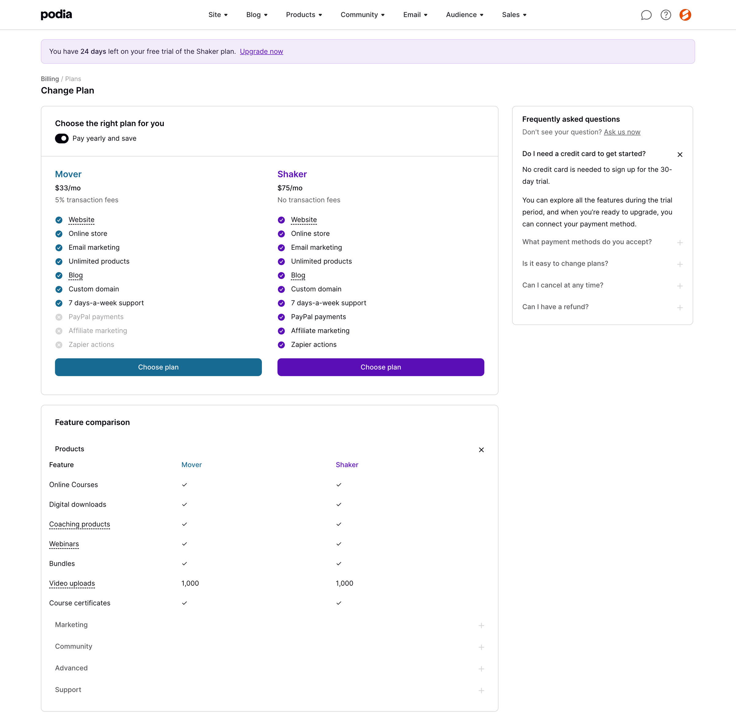
Task: Click the Coaching products feature label
Action: 79,524
